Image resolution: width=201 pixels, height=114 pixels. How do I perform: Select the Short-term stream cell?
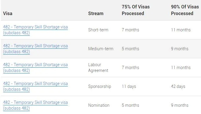tap(98, 30)
